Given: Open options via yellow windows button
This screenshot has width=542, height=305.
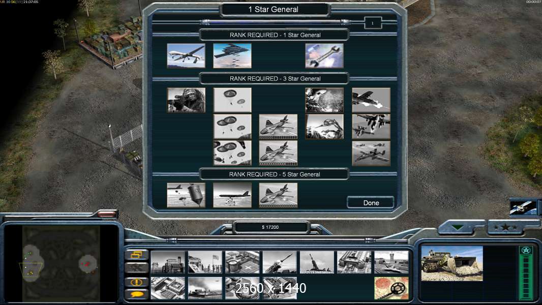Looking at the screenshot, I should pyautogui.click(x=137, y=255).
